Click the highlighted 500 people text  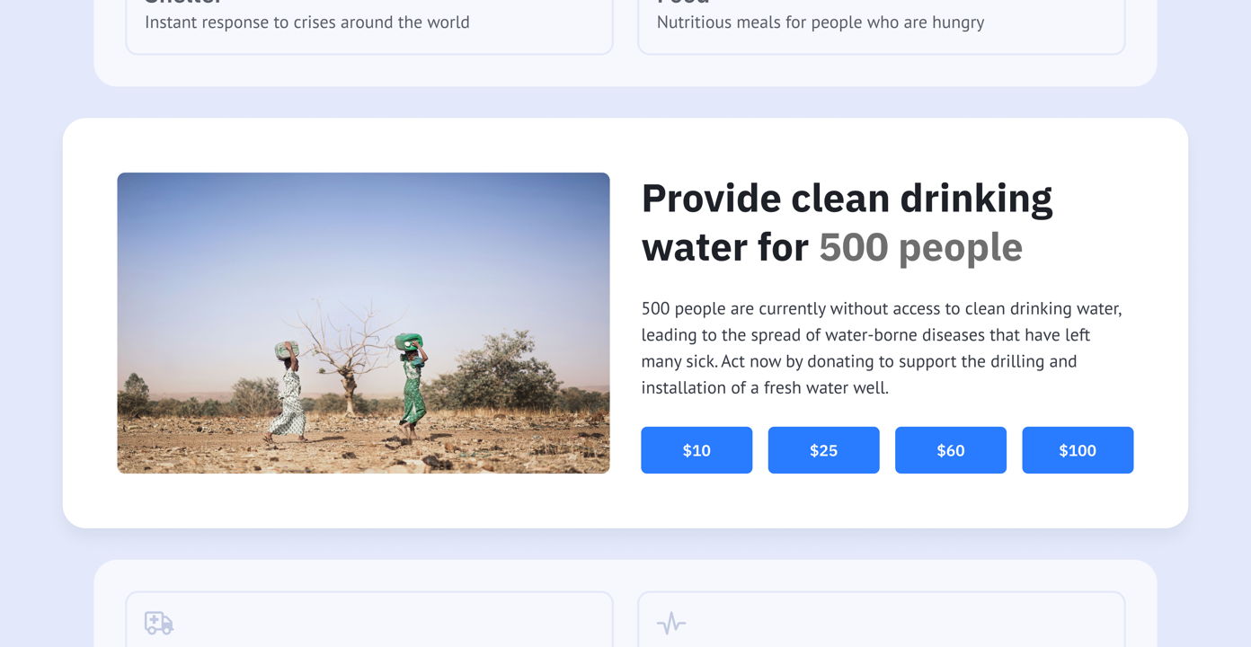[920, 247]
